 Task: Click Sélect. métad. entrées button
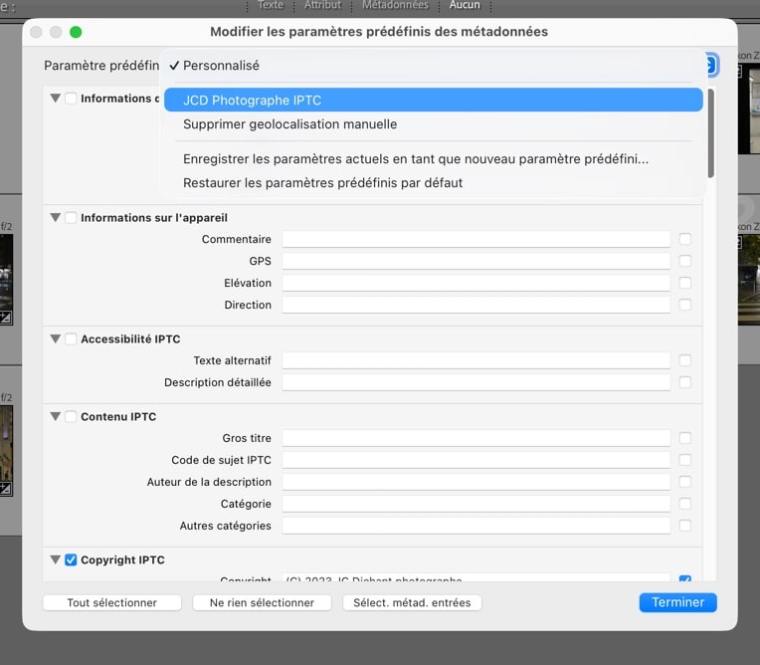(412, 603)
